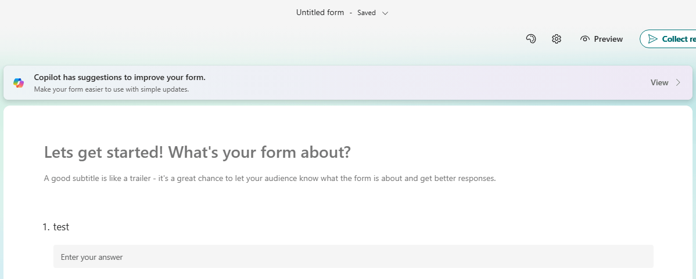Viewport: 696px width, 279px height.
Task: Click the 'Make your form easier' subtext
Action: pyautogui.click(x=112, y=89)
